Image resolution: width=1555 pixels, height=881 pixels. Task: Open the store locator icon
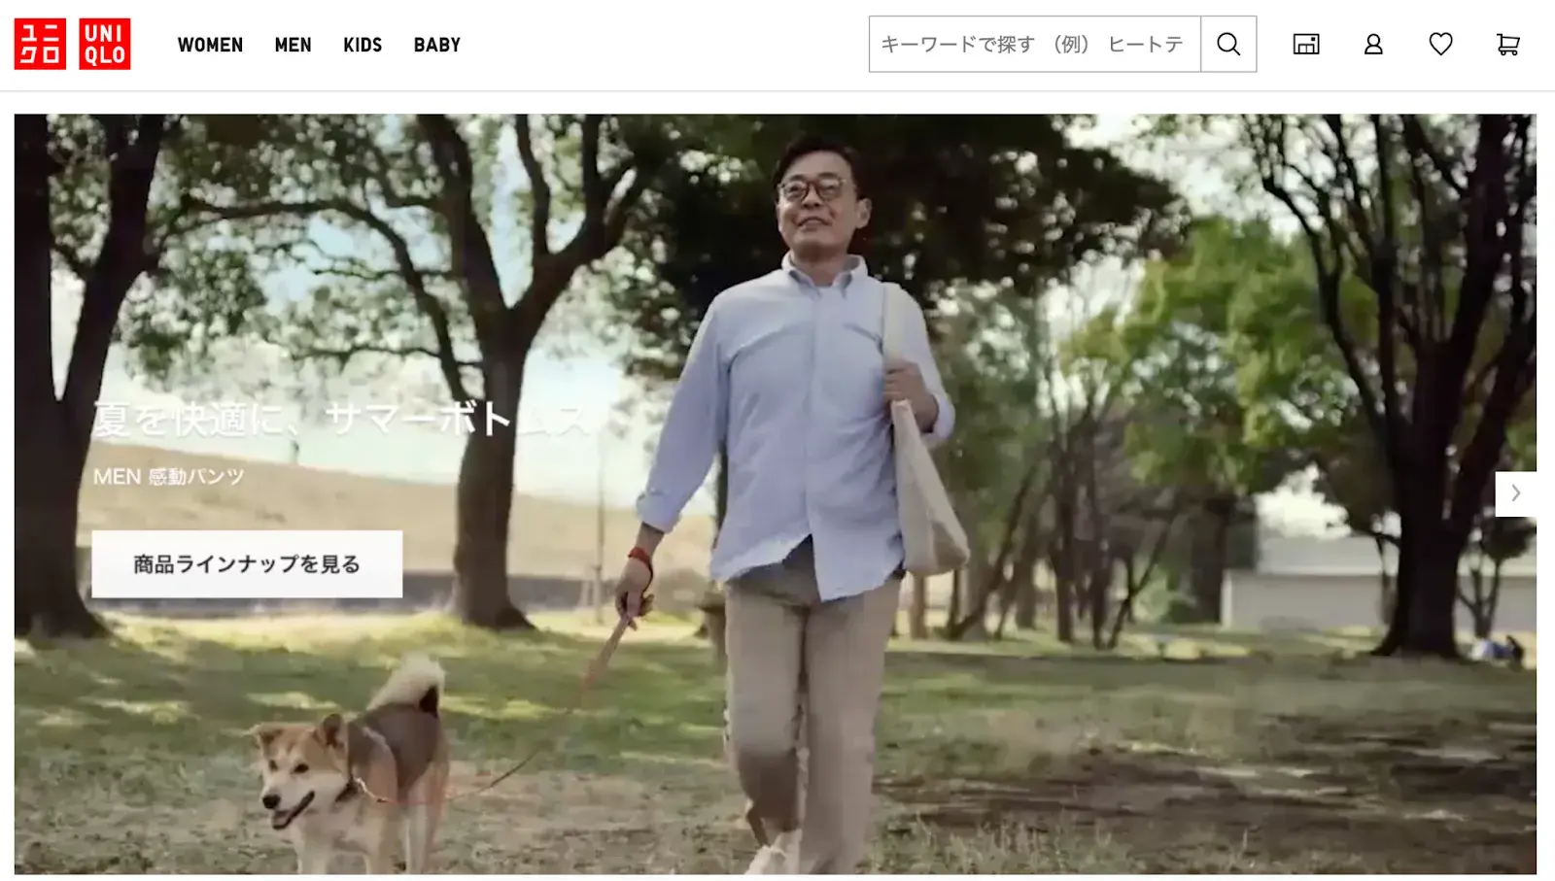click(1306, 44)
